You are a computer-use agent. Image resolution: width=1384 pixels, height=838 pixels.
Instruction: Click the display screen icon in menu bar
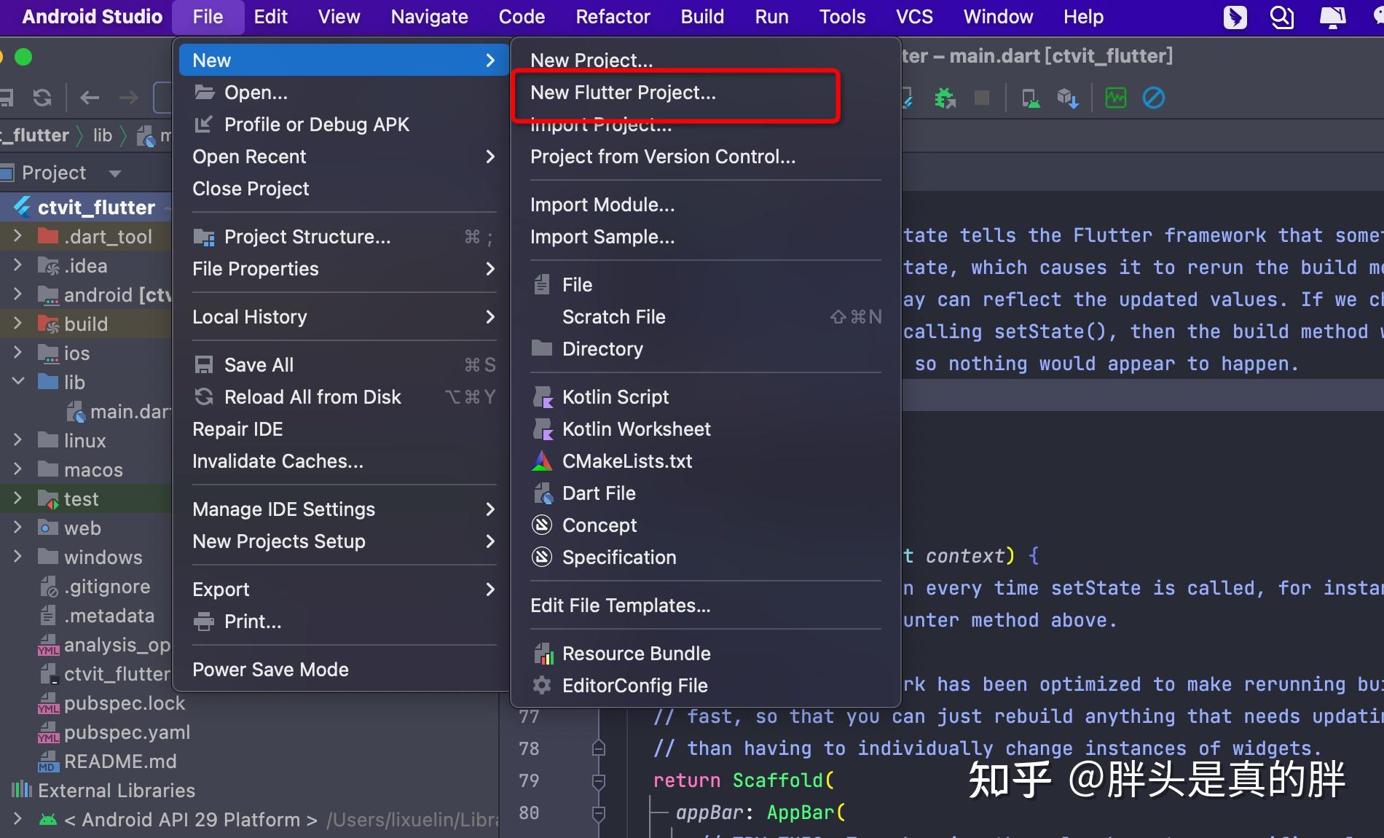(1333, 17)
